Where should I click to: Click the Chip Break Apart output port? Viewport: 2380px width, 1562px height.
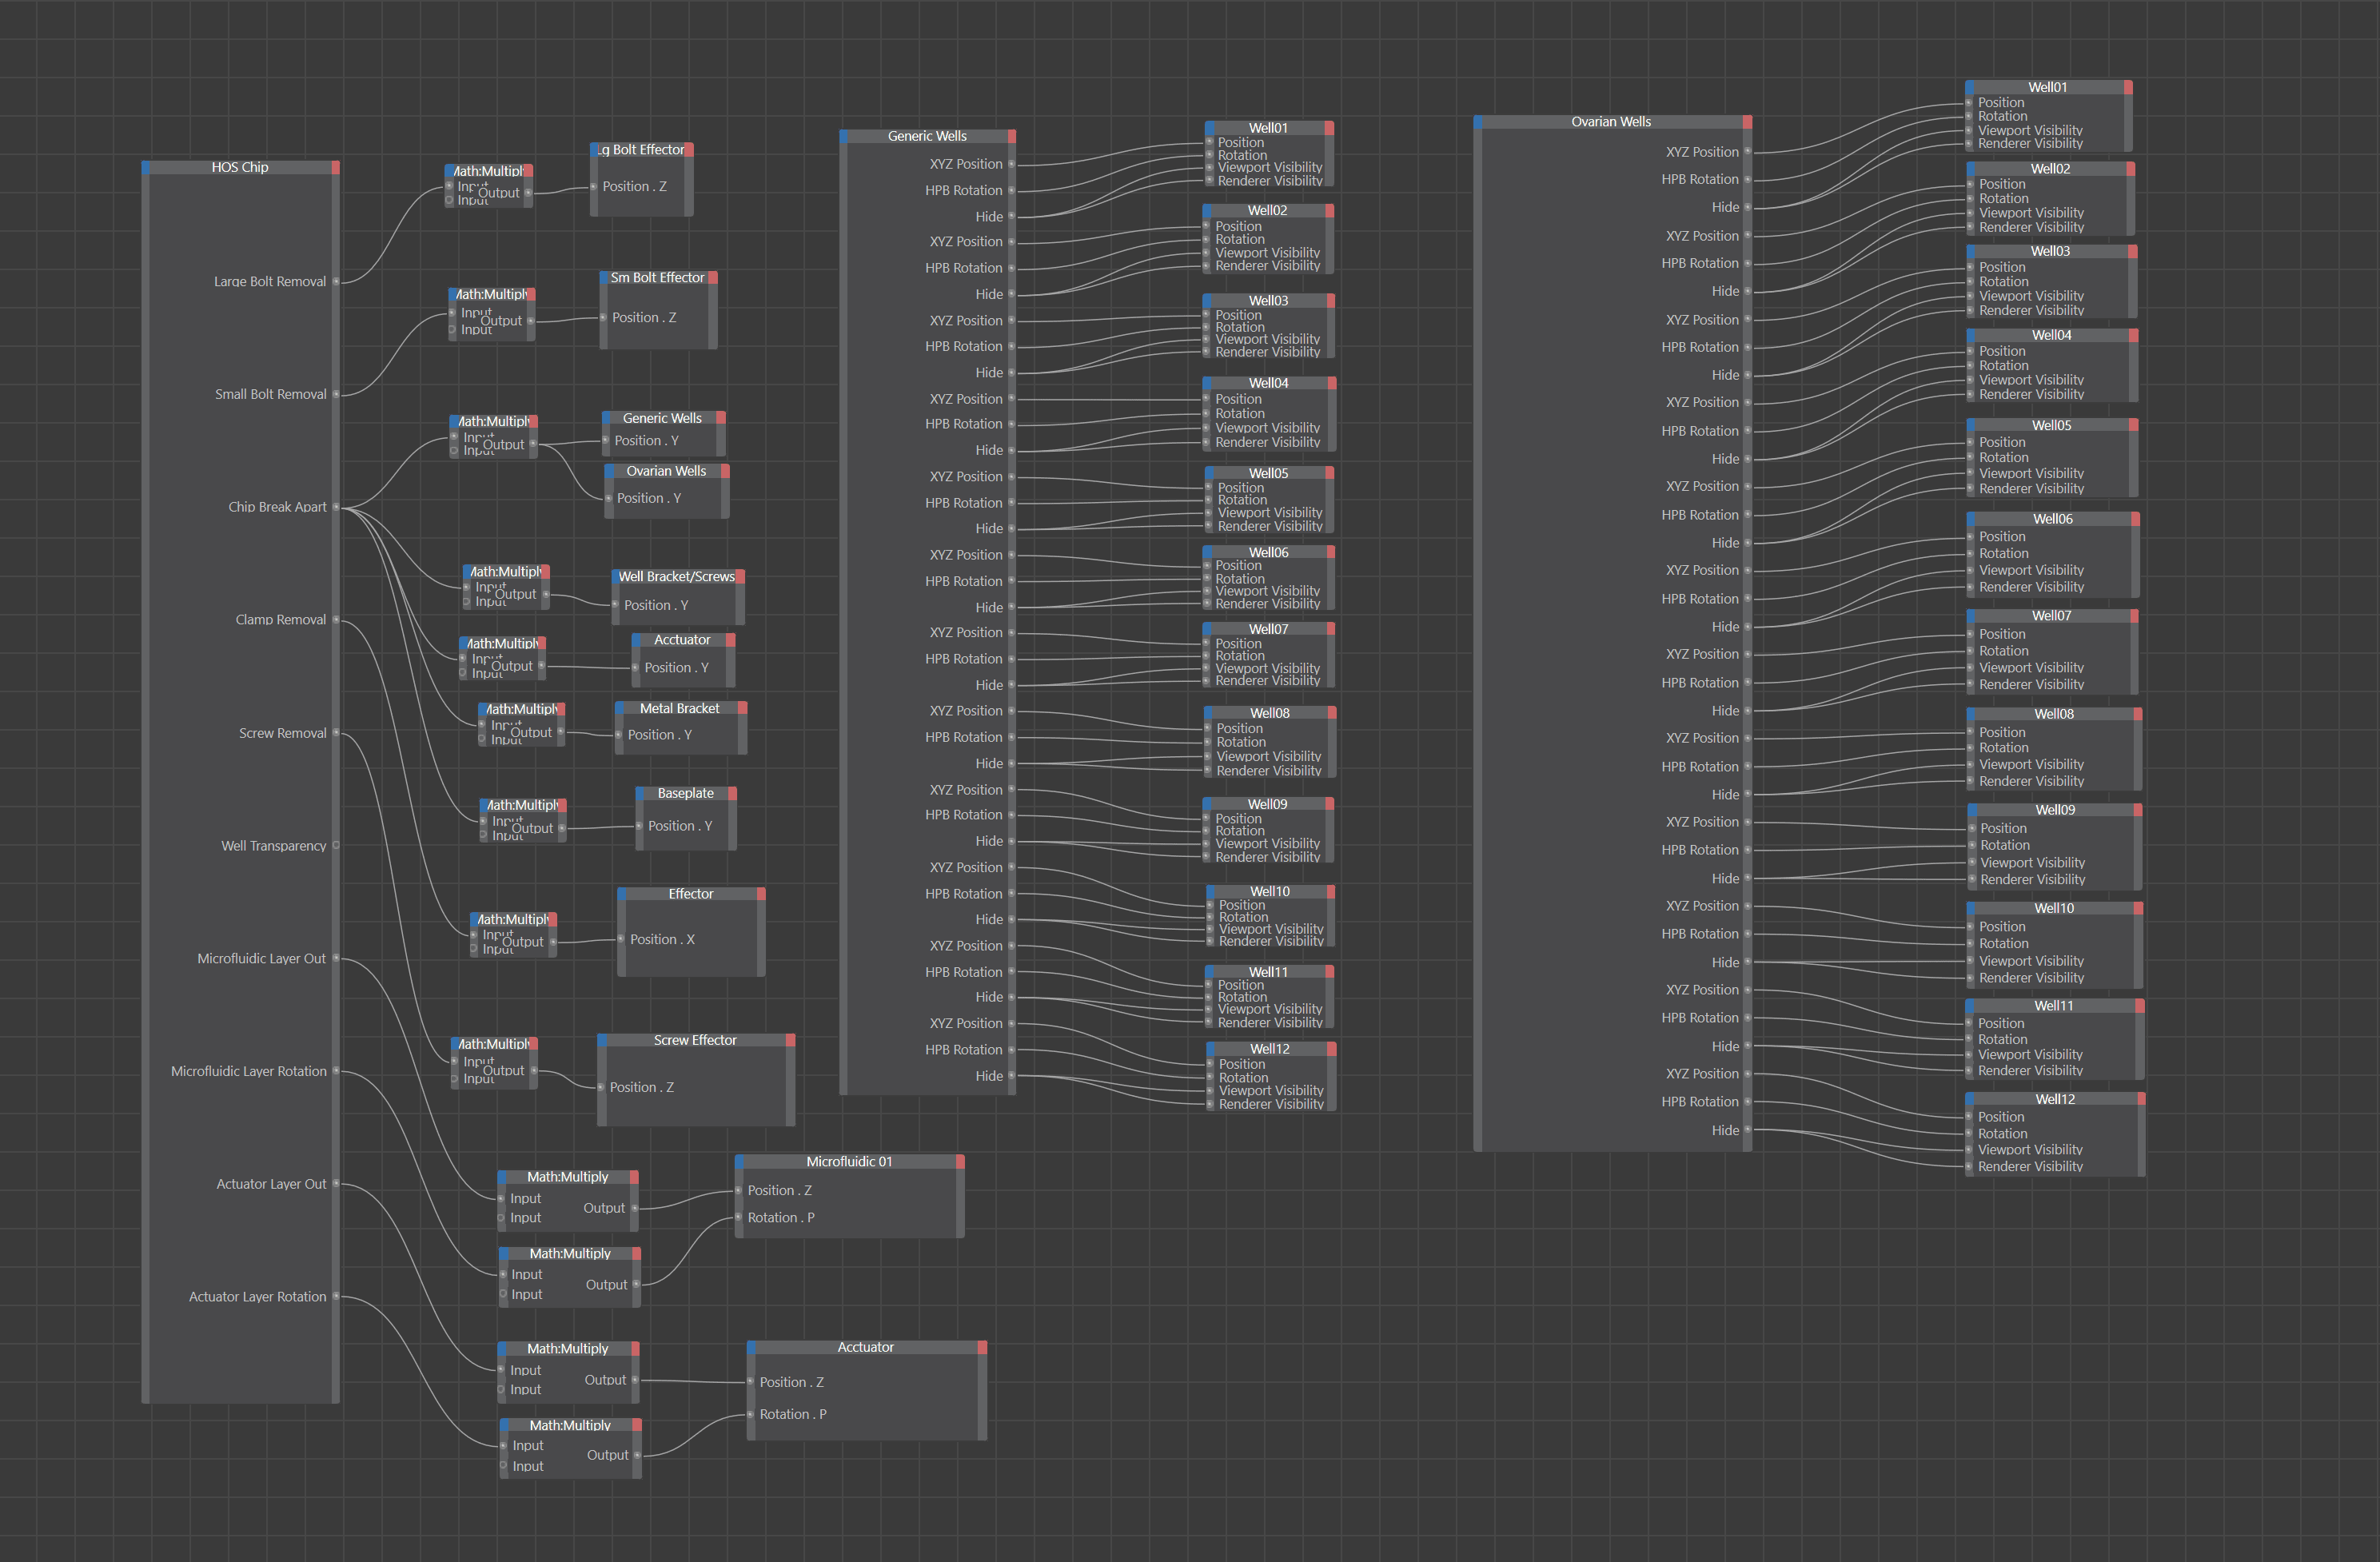click(x=336, y=507)
